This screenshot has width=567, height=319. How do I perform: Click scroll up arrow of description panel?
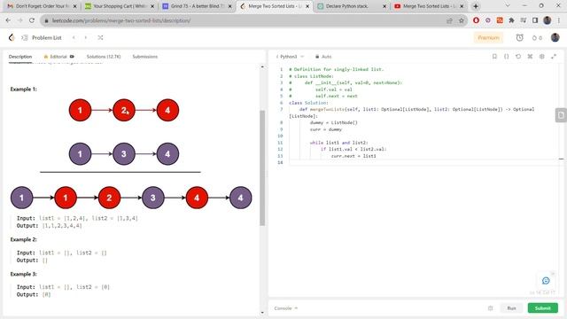click(262, 67)
